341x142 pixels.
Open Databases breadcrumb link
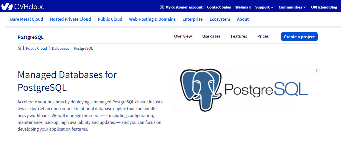click(x=60, y=48)
